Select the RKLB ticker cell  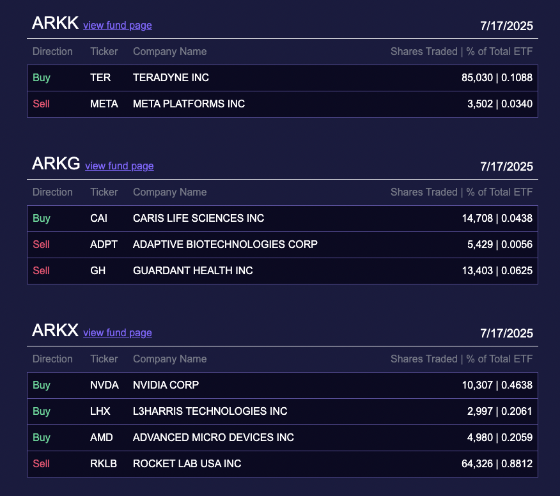click(x=104, y=463)
